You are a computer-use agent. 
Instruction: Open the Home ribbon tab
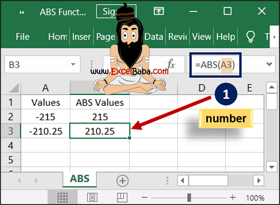click(58, 37)
